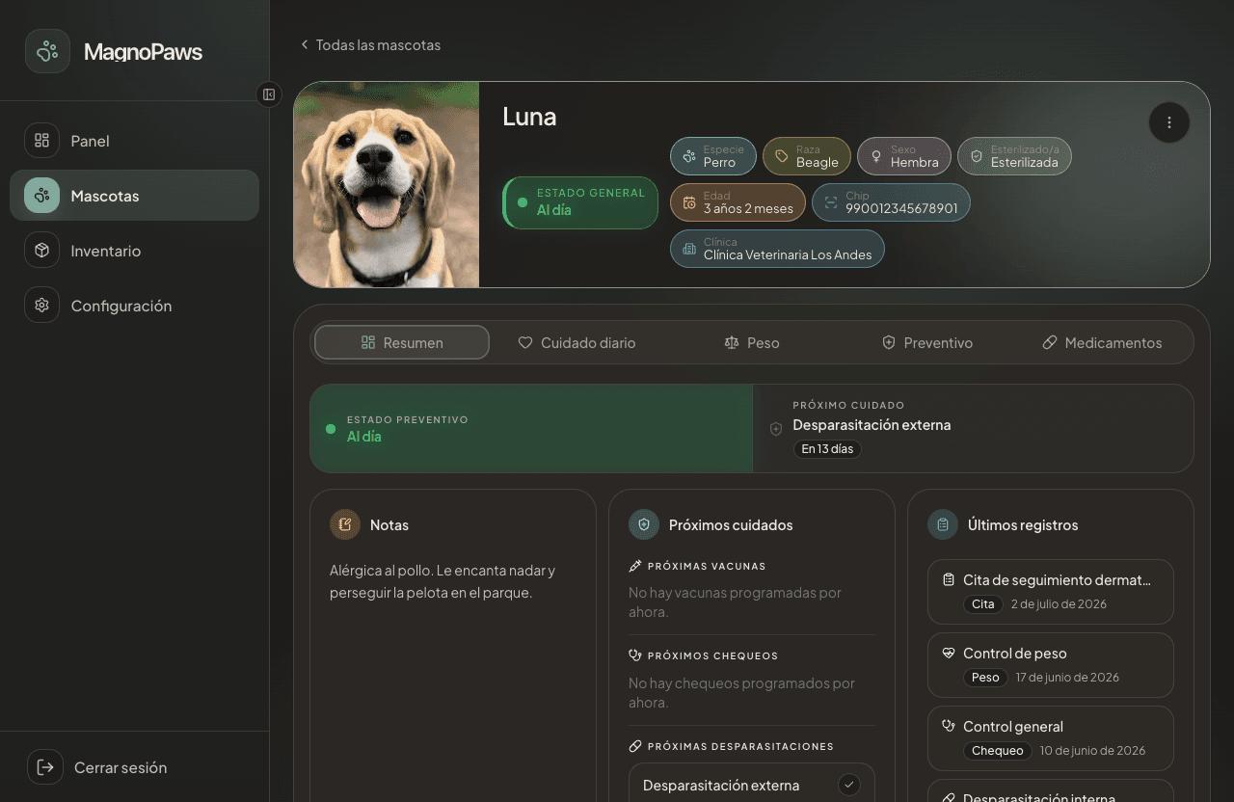The width and height of the screenshot is (1234, 802).
Task: Click the Panel grid icon
Action: click(x=41, y=141)
